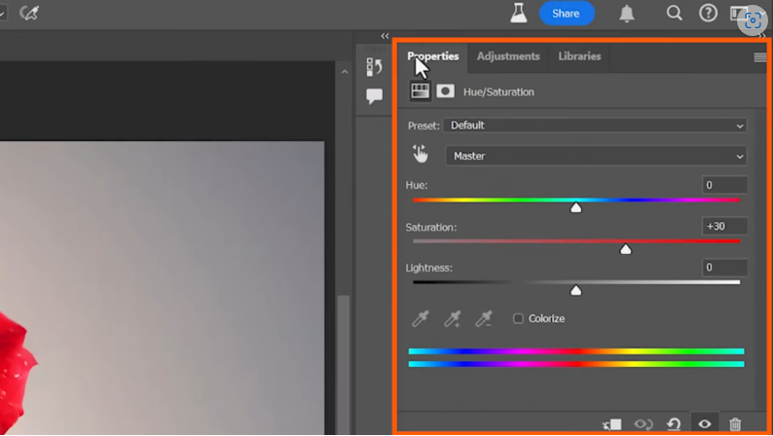Open the Comments panel icon
The height and width of the screenshot is (436, 773).
tap(374, 95)
